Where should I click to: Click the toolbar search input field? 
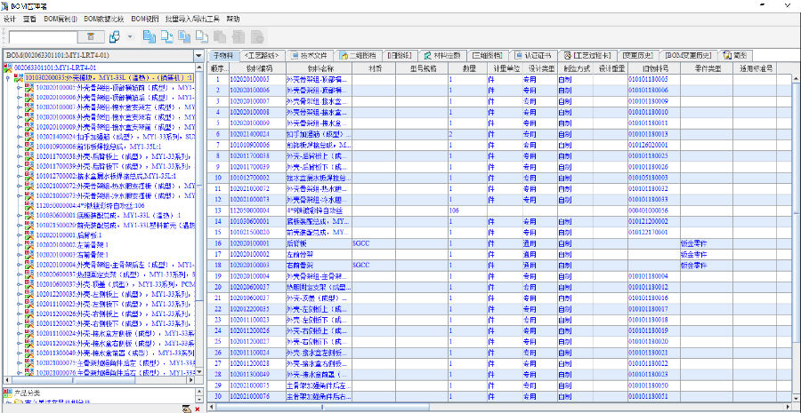click(44, 36)
